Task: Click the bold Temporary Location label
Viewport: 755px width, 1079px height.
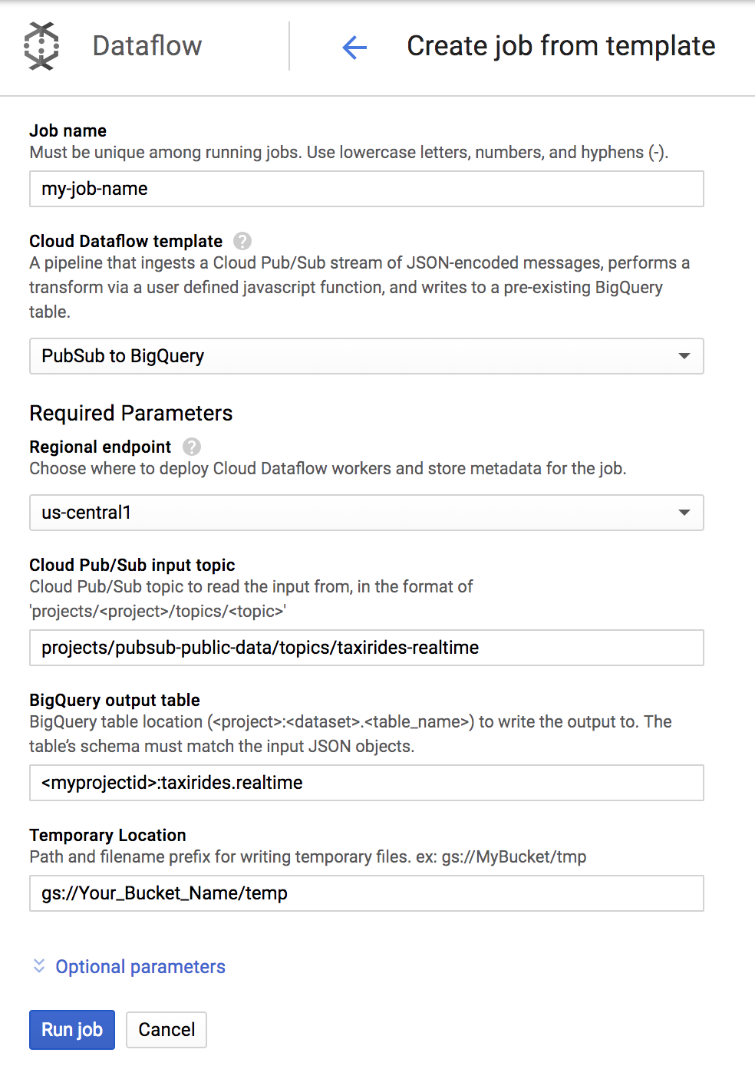Action: point(108,835)
